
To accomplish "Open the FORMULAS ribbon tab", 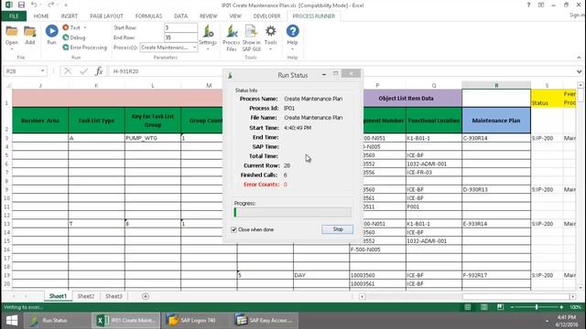I will tap(148, 16).
